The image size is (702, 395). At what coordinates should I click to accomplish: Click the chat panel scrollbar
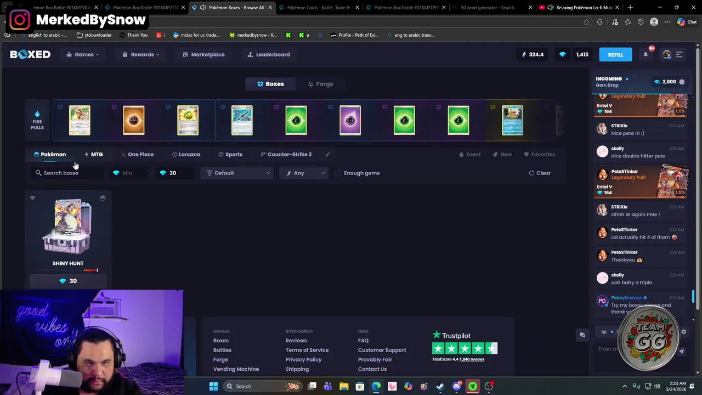(x=693, y=296)
